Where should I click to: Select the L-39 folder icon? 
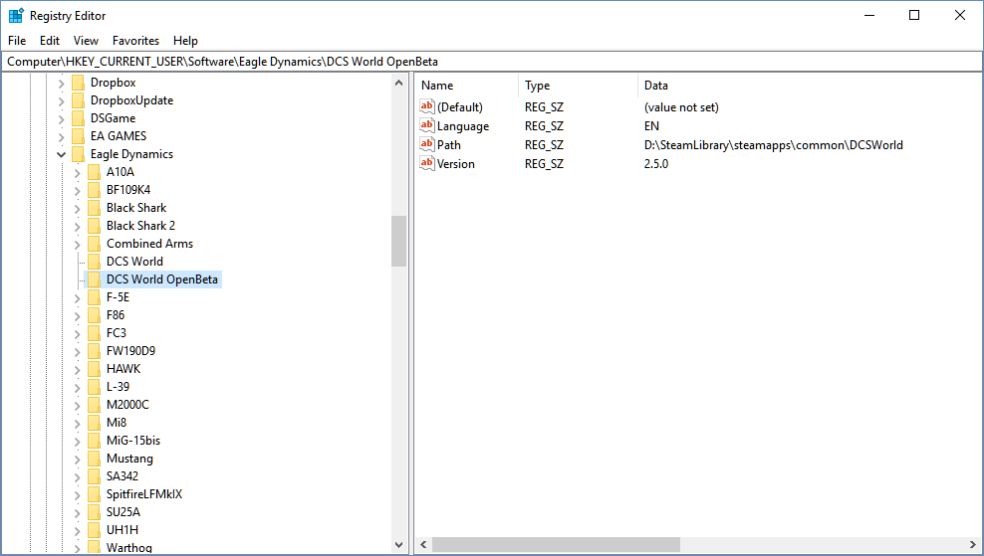tap(95, 387)
